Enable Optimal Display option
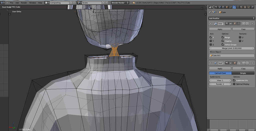Viewport: 256px width, 131px height. [234, 84]
